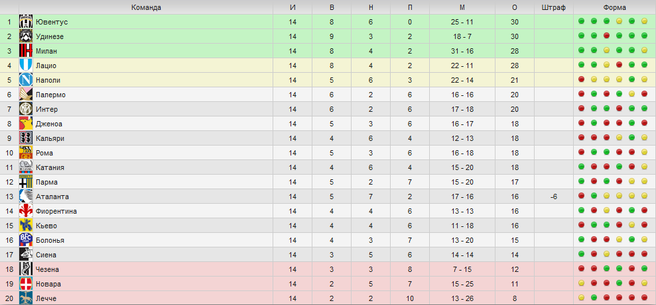Click the Lazio team badge
The width and height of the screenshot is (656, 305).
coord(26,65)
